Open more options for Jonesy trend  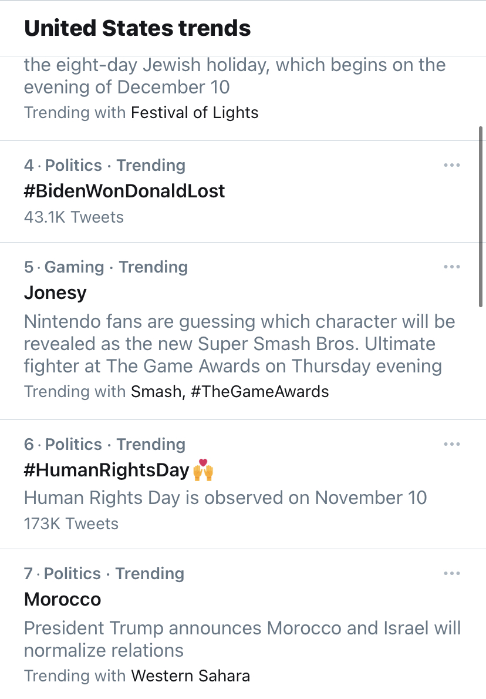click(x=452, y=267)
